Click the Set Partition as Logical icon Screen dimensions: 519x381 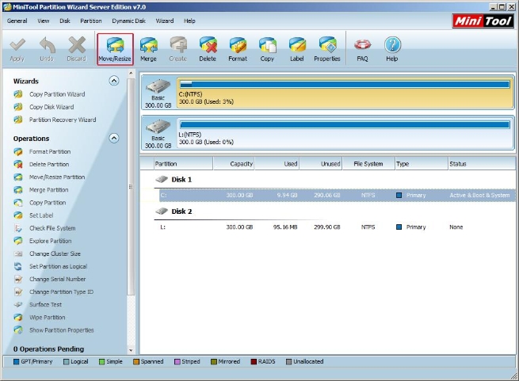point(18,266)
